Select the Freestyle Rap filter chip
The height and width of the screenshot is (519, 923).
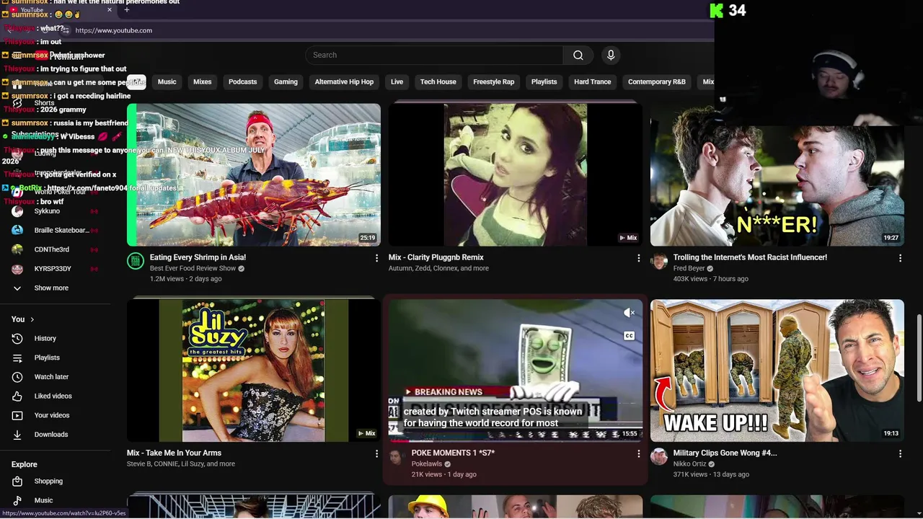(x=493, y=81)
